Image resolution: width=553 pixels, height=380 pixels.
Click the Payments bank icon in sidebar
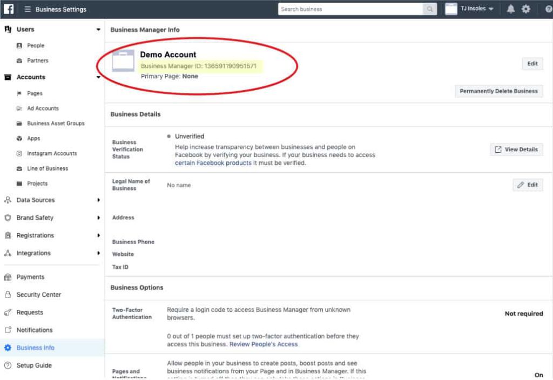click(x=8, y=277)
